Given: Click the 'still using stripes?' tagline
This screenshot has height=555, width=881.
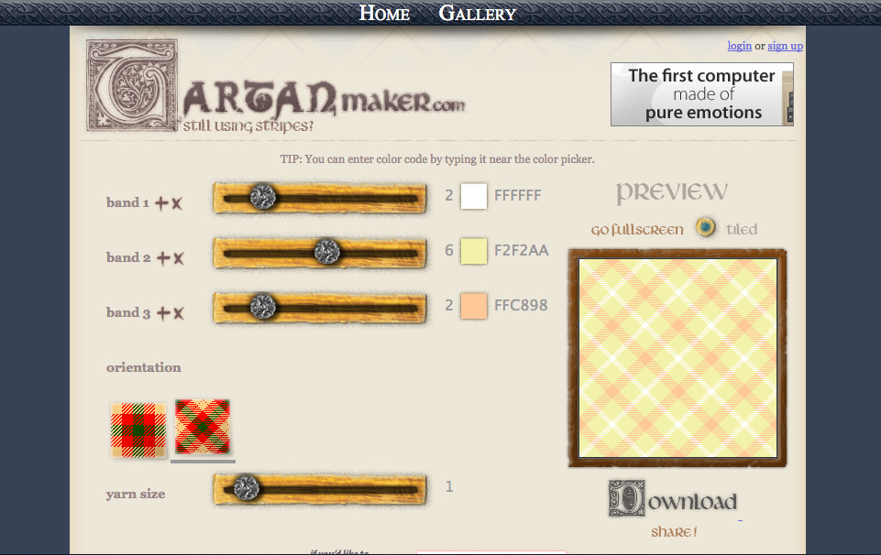Looking at the screenshot, I should [248, 125].
